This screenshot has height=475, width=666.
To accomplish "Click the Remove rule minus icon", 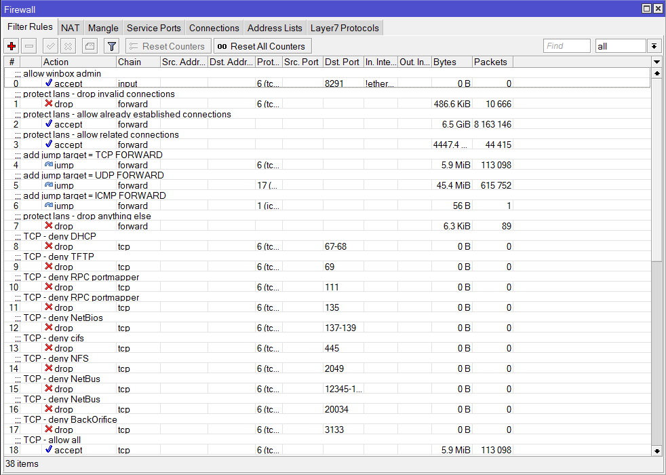I will 29,46.
